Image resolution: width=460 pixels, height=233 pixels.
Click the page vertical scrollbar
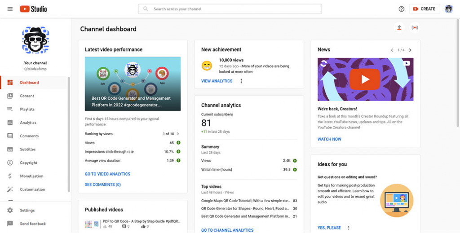tap(458, 73)
